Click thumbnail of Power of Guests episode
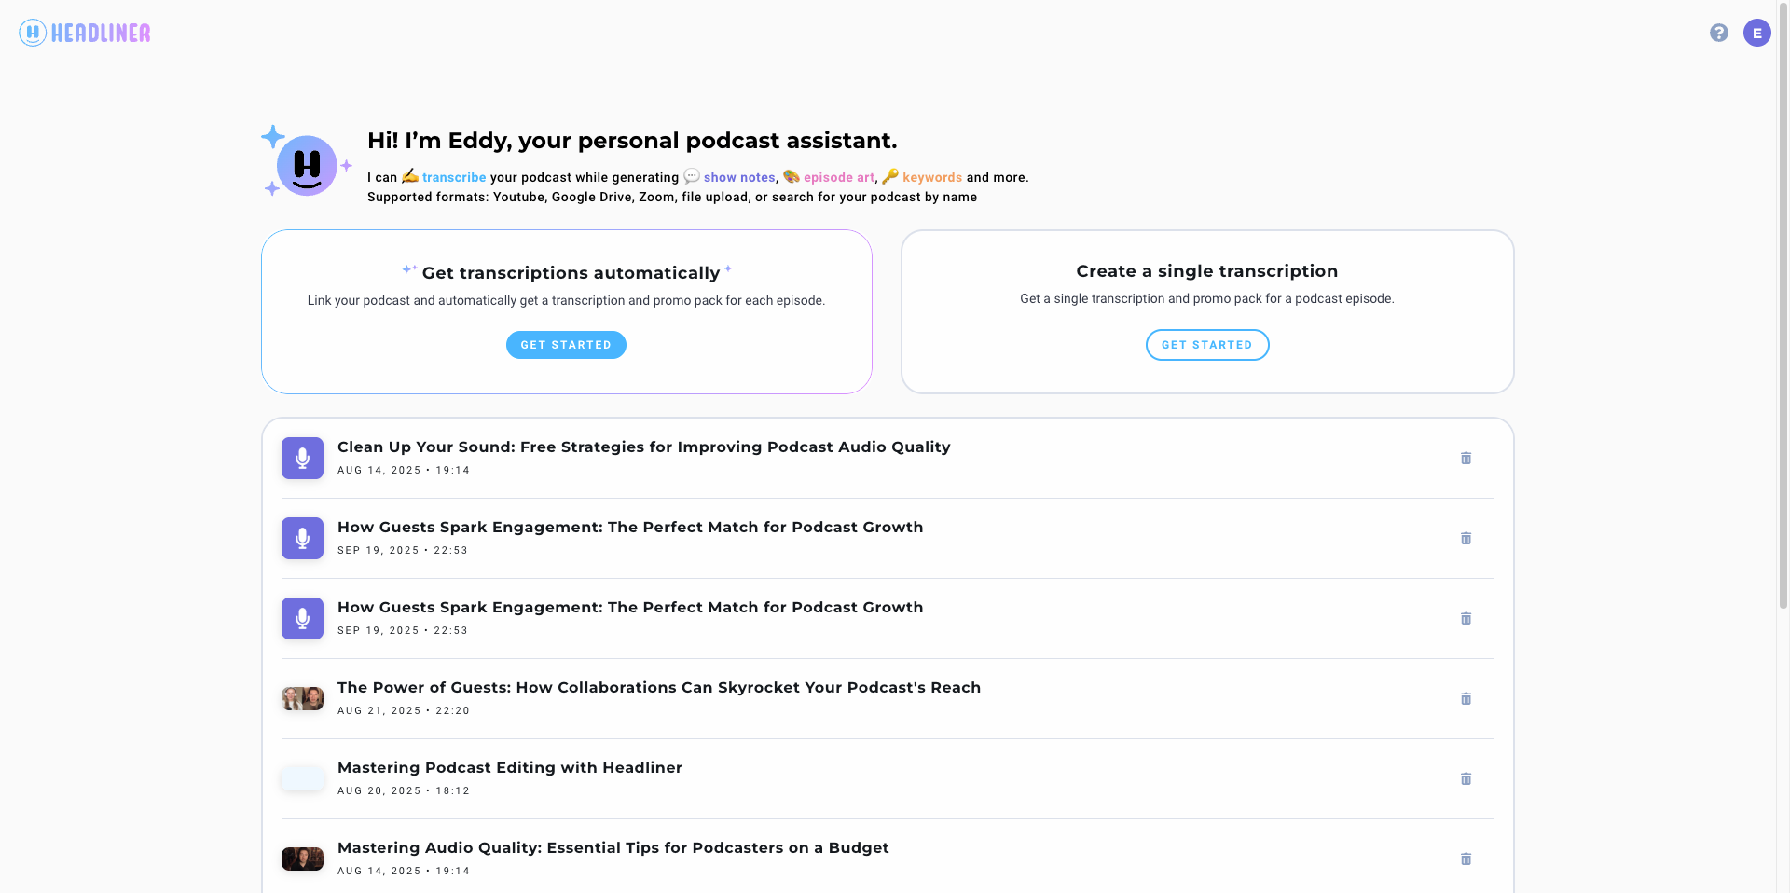1790x893 pixels. pyautogui.click(x=302, y=699)
